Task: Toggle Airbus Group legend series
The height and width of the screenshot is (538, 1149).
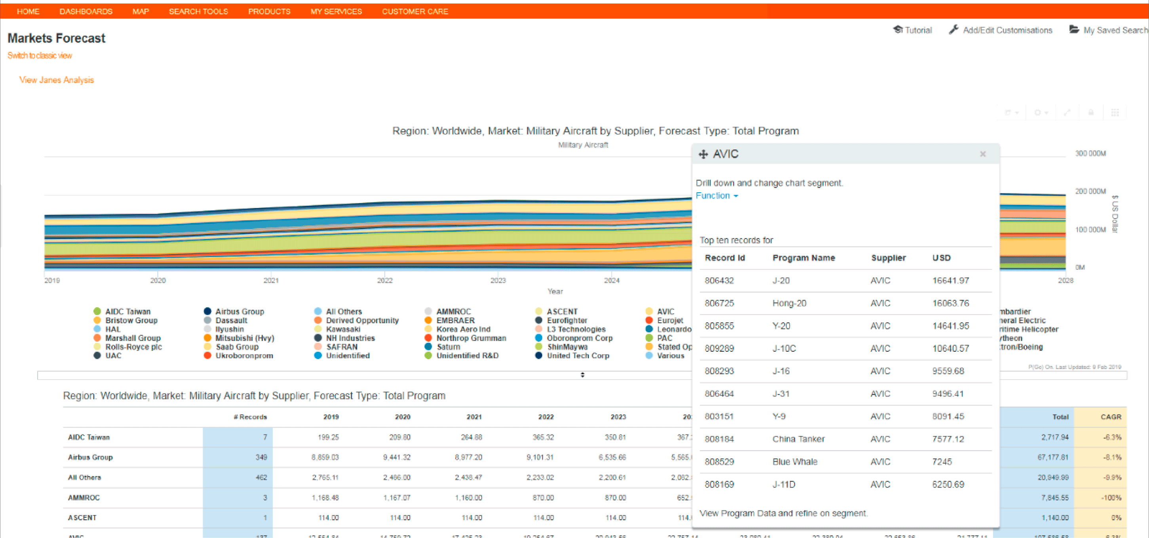Action: coord(239,312)
